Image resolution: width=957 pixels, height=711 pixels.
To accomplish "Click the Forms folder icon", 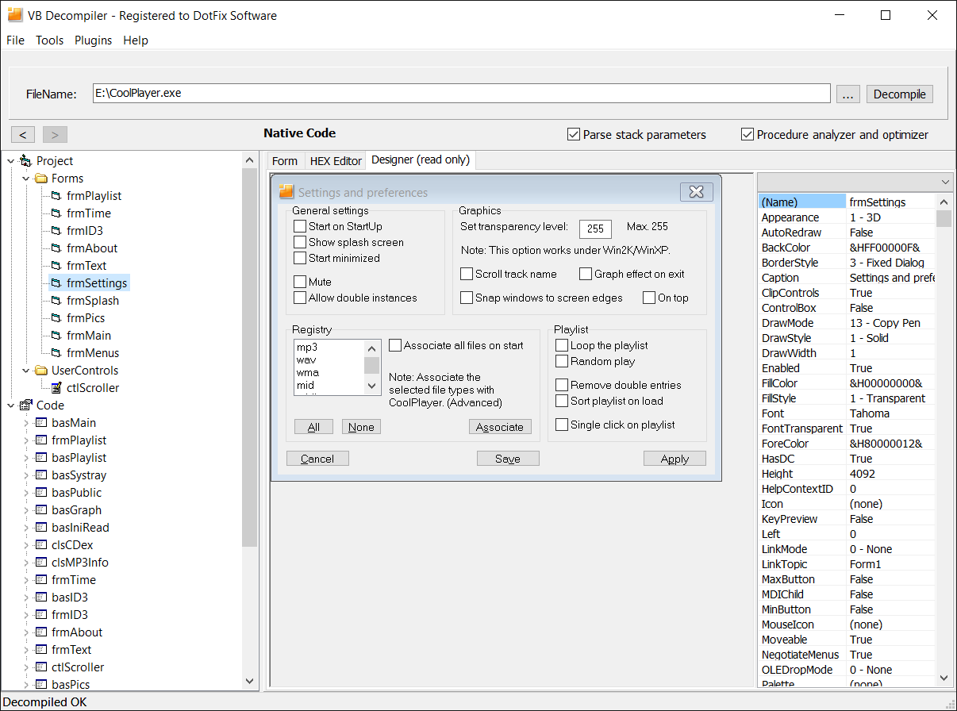I will [x=41, y=179].
